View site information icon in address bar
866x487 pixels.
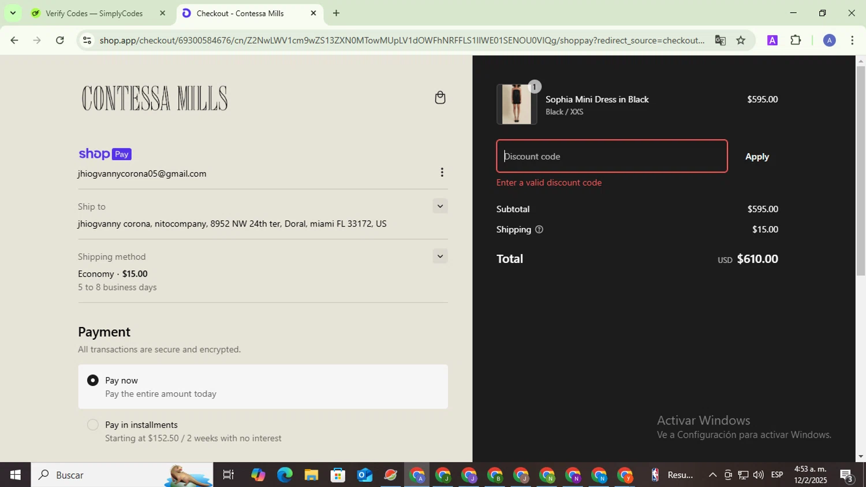(x=87, y=40)
